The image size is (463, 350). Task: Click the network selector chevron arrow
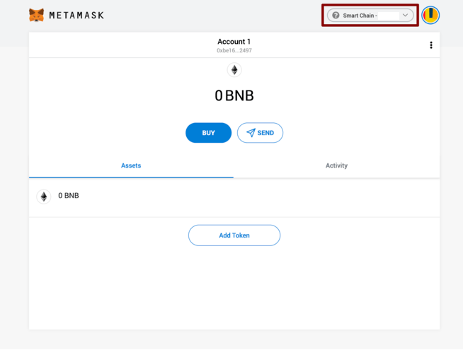[405, 15]
